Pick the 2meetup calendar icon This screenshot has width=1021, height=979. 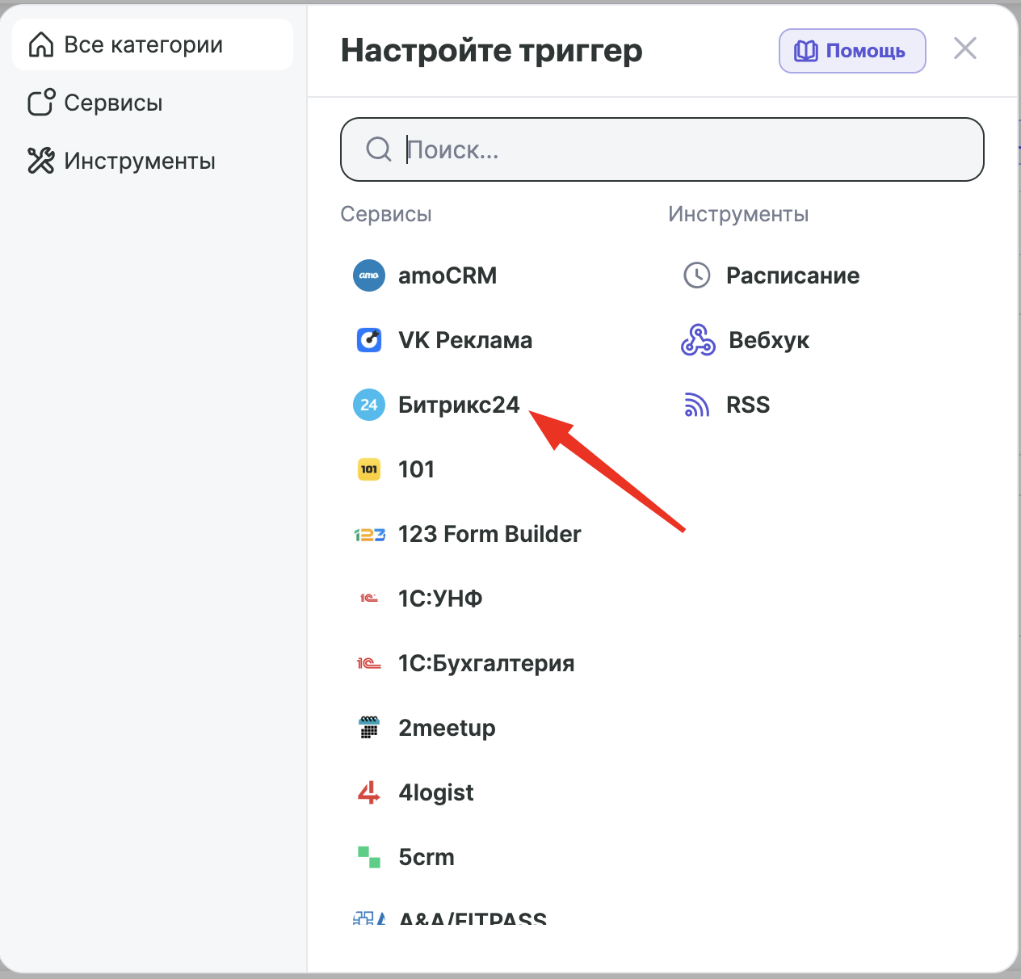pyautogui.click(x=369, y=728)
